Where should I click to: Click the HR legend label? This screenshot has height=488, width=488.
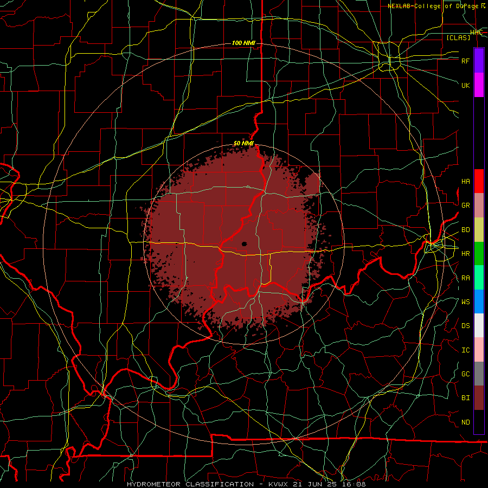466,254
